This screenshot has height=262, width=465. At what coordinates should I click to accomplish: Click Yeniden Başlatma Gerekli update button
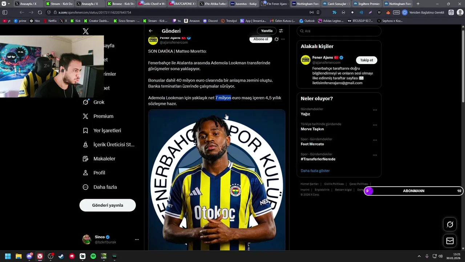coord(423,12)
